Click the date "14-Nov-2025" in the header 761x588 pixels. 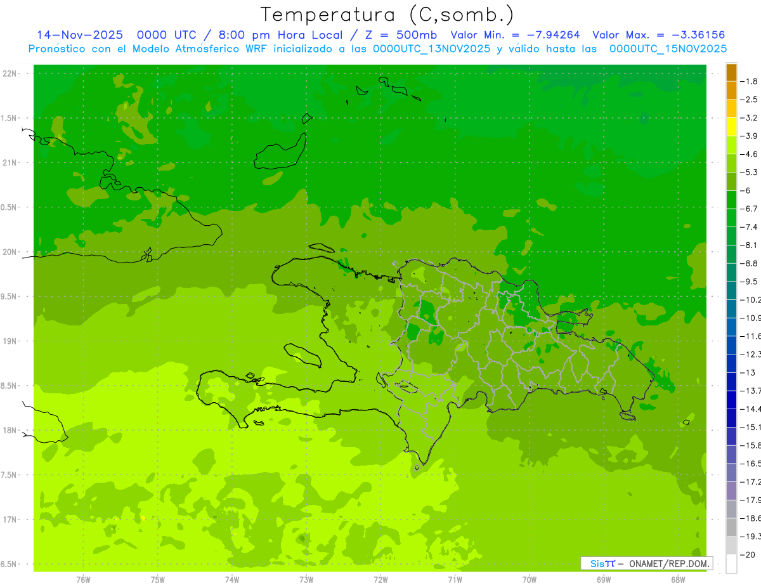(80, 35)
